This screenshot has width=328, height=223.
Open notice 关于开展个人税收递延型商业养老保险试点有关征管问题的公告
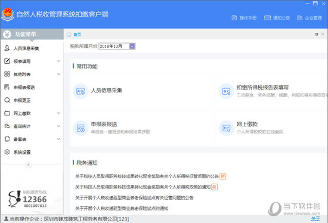point(134,198)
